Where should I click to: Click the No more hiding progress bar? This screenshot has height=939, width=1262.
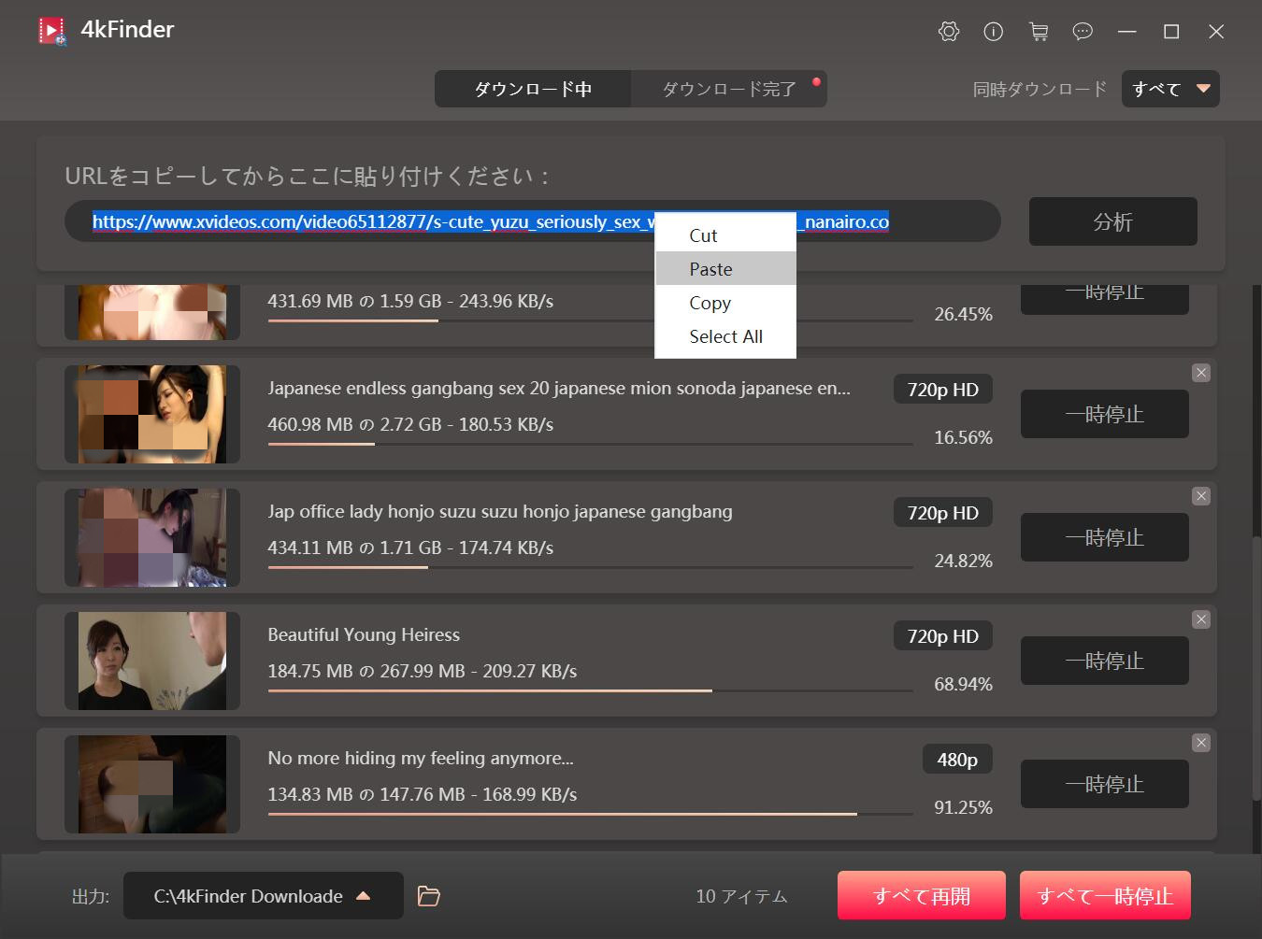coord(590,814)
